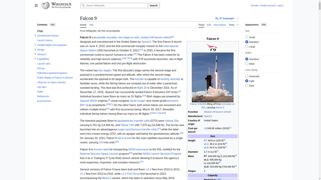The image size is (321, 180).
Task: Click the Wikipedia globe logo
Action: point(45,5)
